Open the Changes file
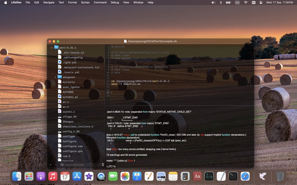The height and width of the screenshot is (185, 297). coord(68,121)
